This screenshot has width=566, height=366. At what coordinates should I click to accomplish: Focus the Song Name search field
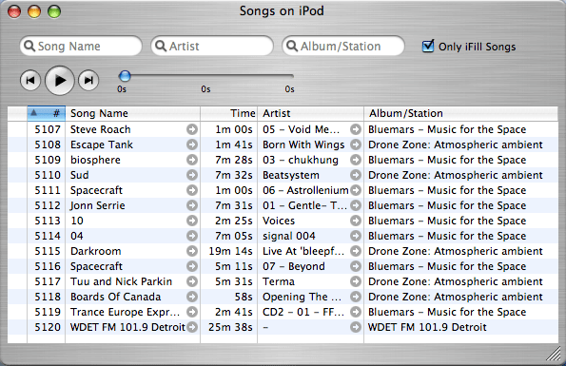coord(81,46)
